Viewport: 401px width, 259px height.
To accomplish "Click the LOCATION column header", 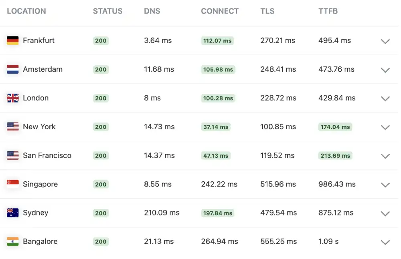I will pos(26,11).
